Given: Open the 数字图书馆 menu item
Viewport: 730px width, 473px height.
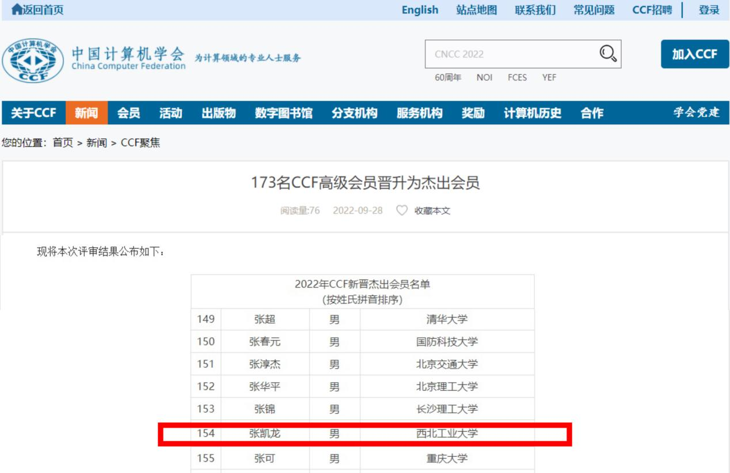Looking at the screenshot, I should click(x=283, y=113).
